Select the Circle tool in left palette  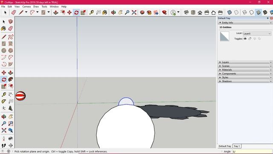pos(4,50)
